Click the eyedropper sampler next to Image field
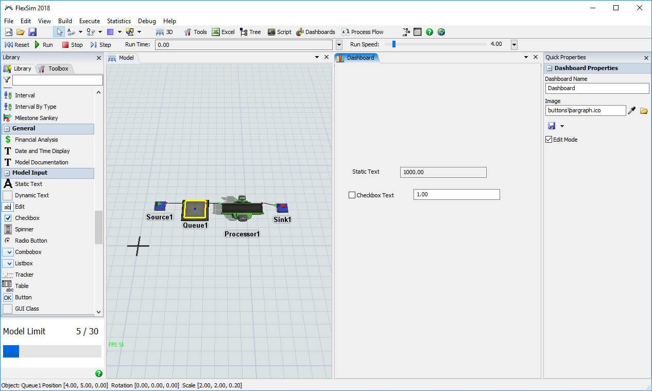Screen dimensions: 652x391 click(x=632, y=110)
